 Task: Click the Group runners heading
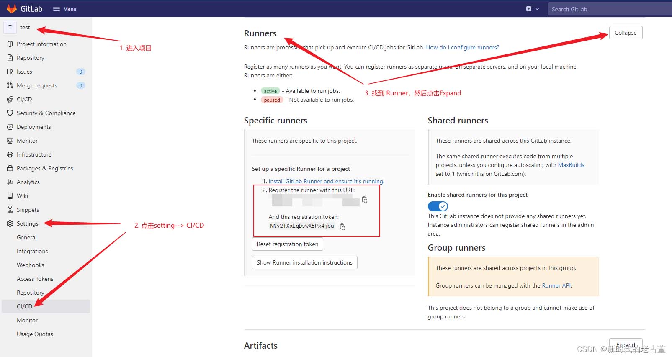tap(457, 248)
